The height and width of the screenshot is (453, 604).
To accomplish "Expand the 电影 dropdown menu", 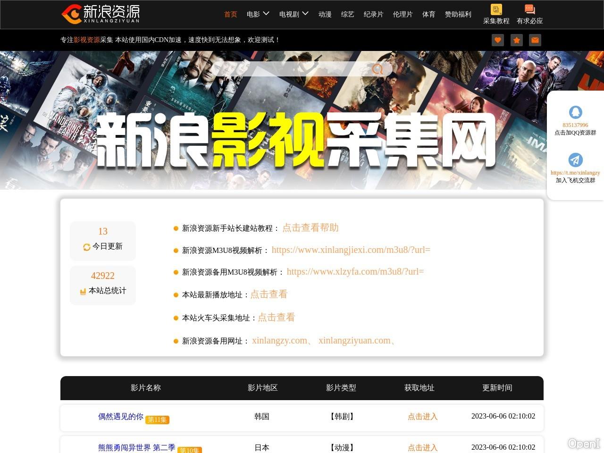I will pos(258,14).
